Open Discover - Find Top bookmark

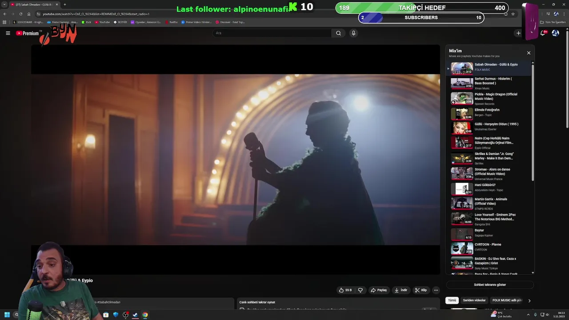coord(230,22)
